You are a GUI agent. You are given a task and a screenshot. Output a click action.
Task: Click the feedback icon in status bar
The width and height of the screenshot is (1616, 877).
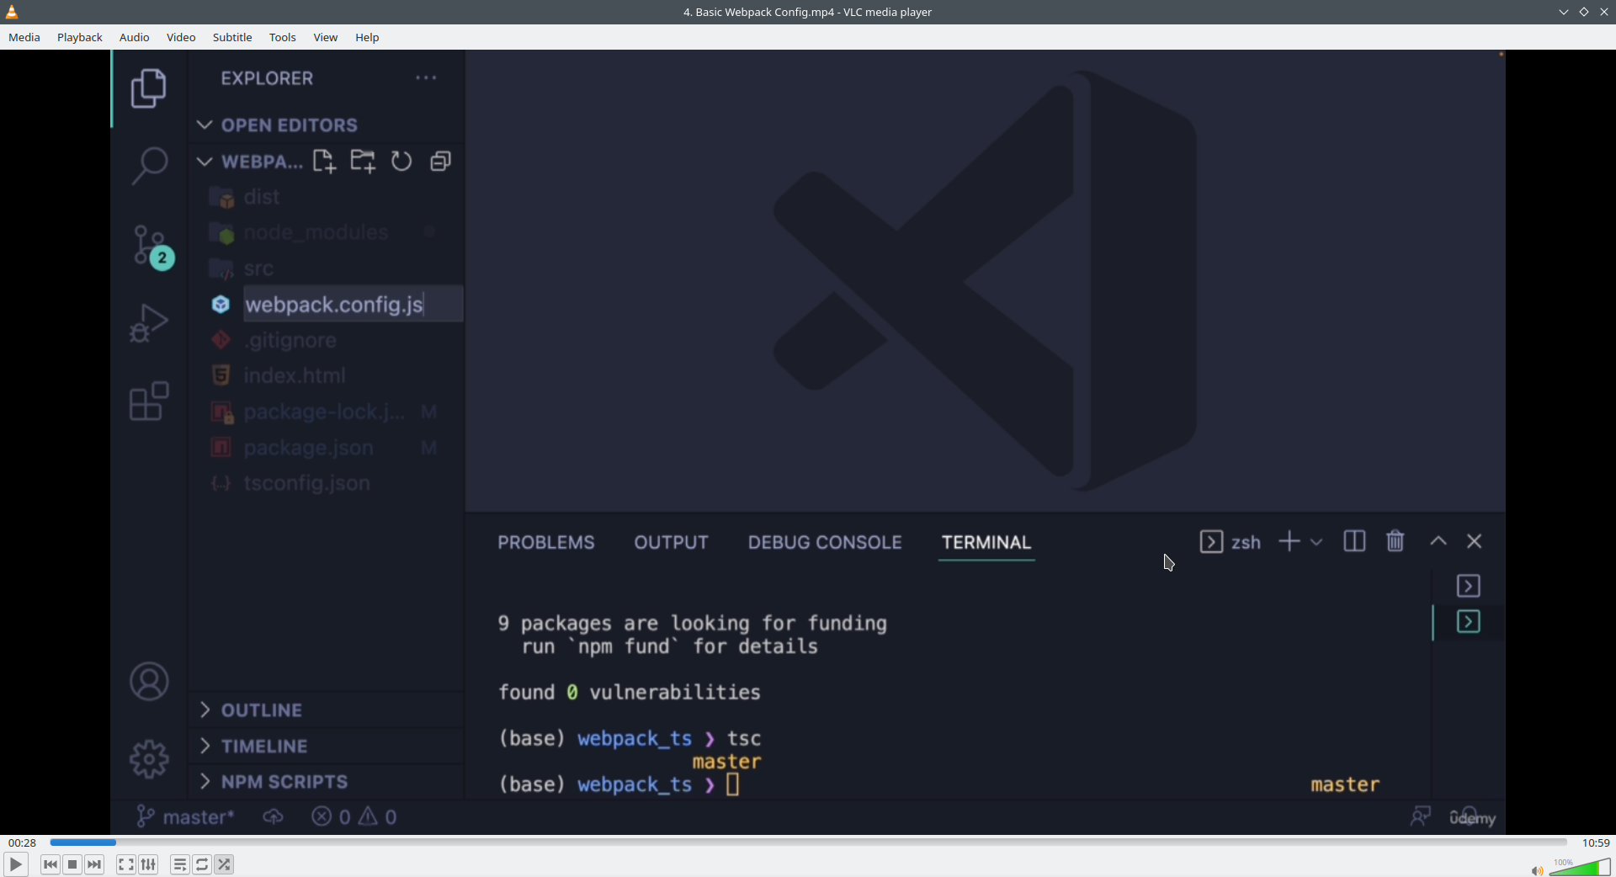(x=1421, y=816)
